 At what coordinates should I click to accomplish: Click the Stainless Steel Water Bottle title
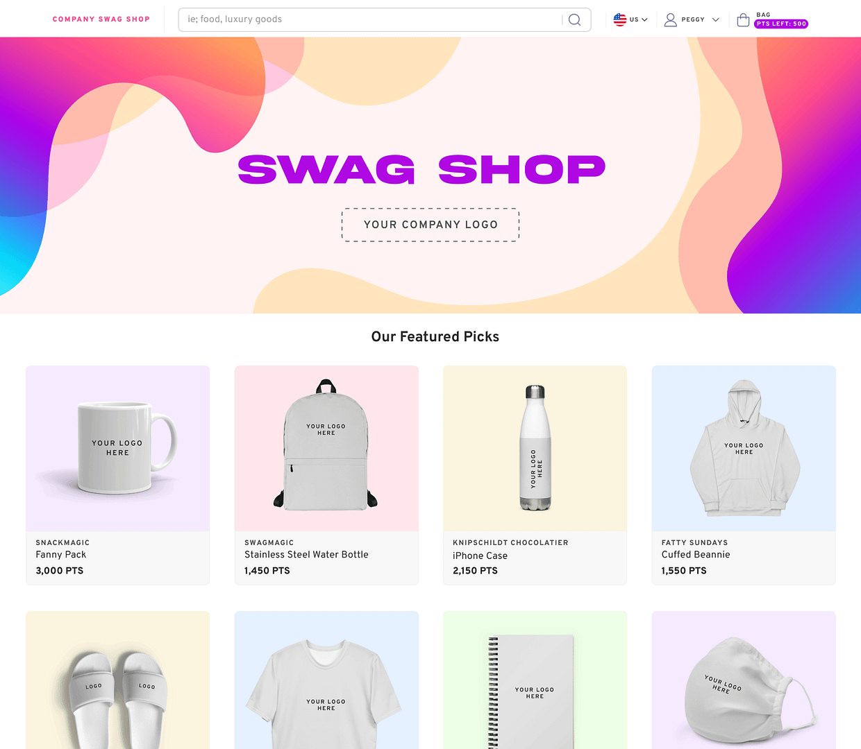[x=306, y=555]
